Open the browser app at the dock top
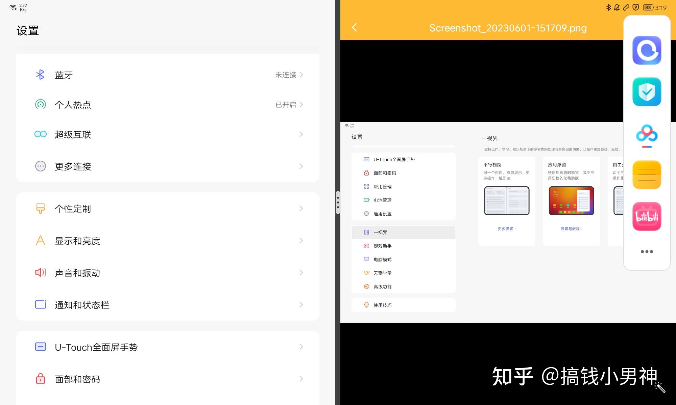Viewport: 676px width, 405px height. 647,50
